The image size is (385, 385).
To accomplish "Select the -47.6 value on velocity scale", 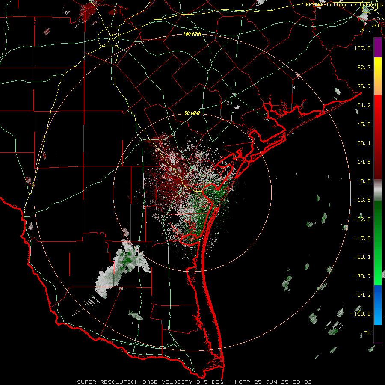I will click(x=362, y=238).
